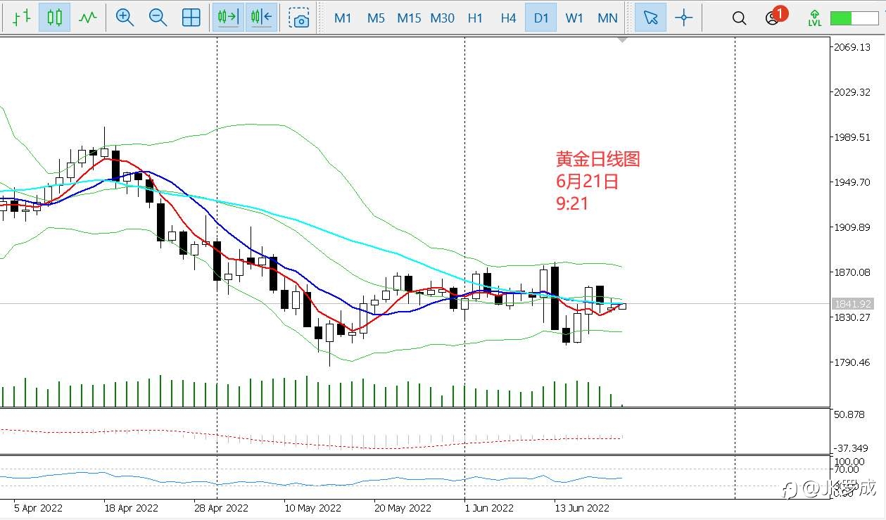Click the chart shift triangle marker
Screen dimensions: 886x520
click(622, 39)
